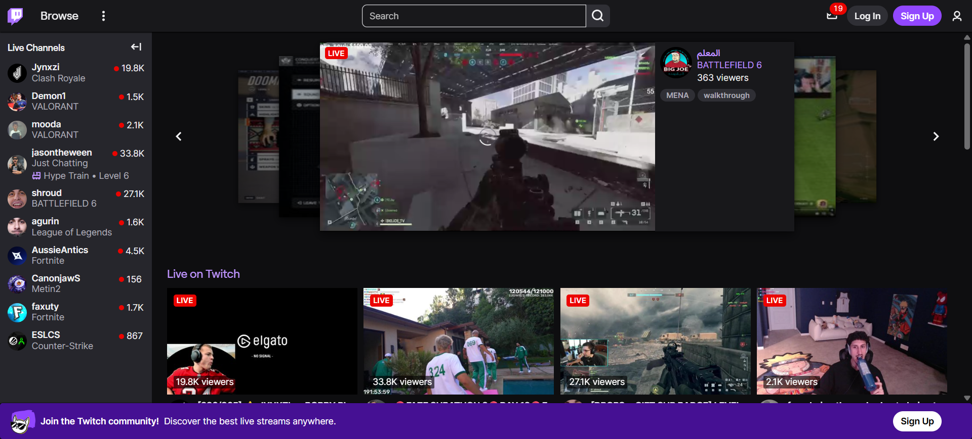Click the Metin2 game label

[46, 289]
